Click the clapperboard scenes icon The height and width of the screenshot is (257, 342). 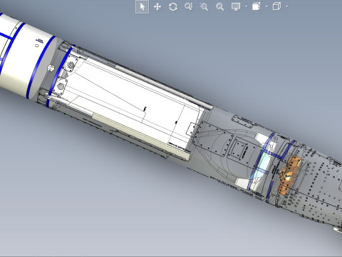pos(256,6)
